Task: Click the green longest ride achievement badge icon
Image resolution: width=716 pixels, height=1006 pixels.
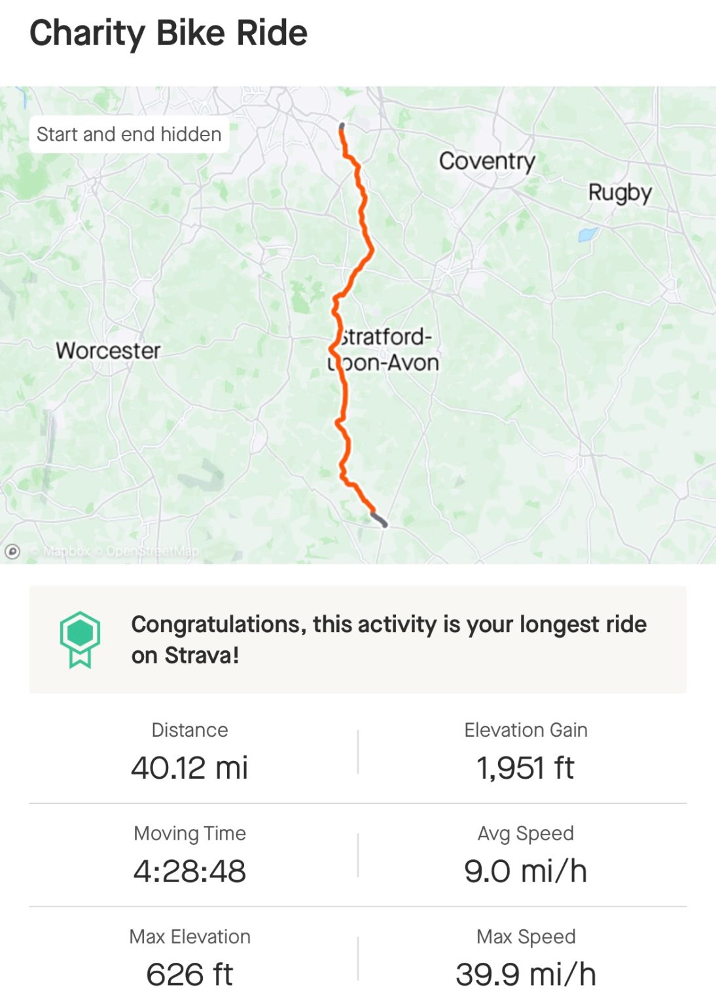Action: click(x=80, y=640)
